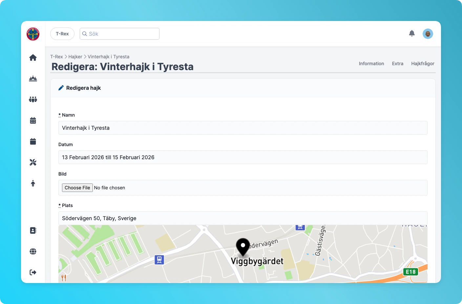
Task: Open the tools wrench and screwdriver icon
Action: pos(33,162)
